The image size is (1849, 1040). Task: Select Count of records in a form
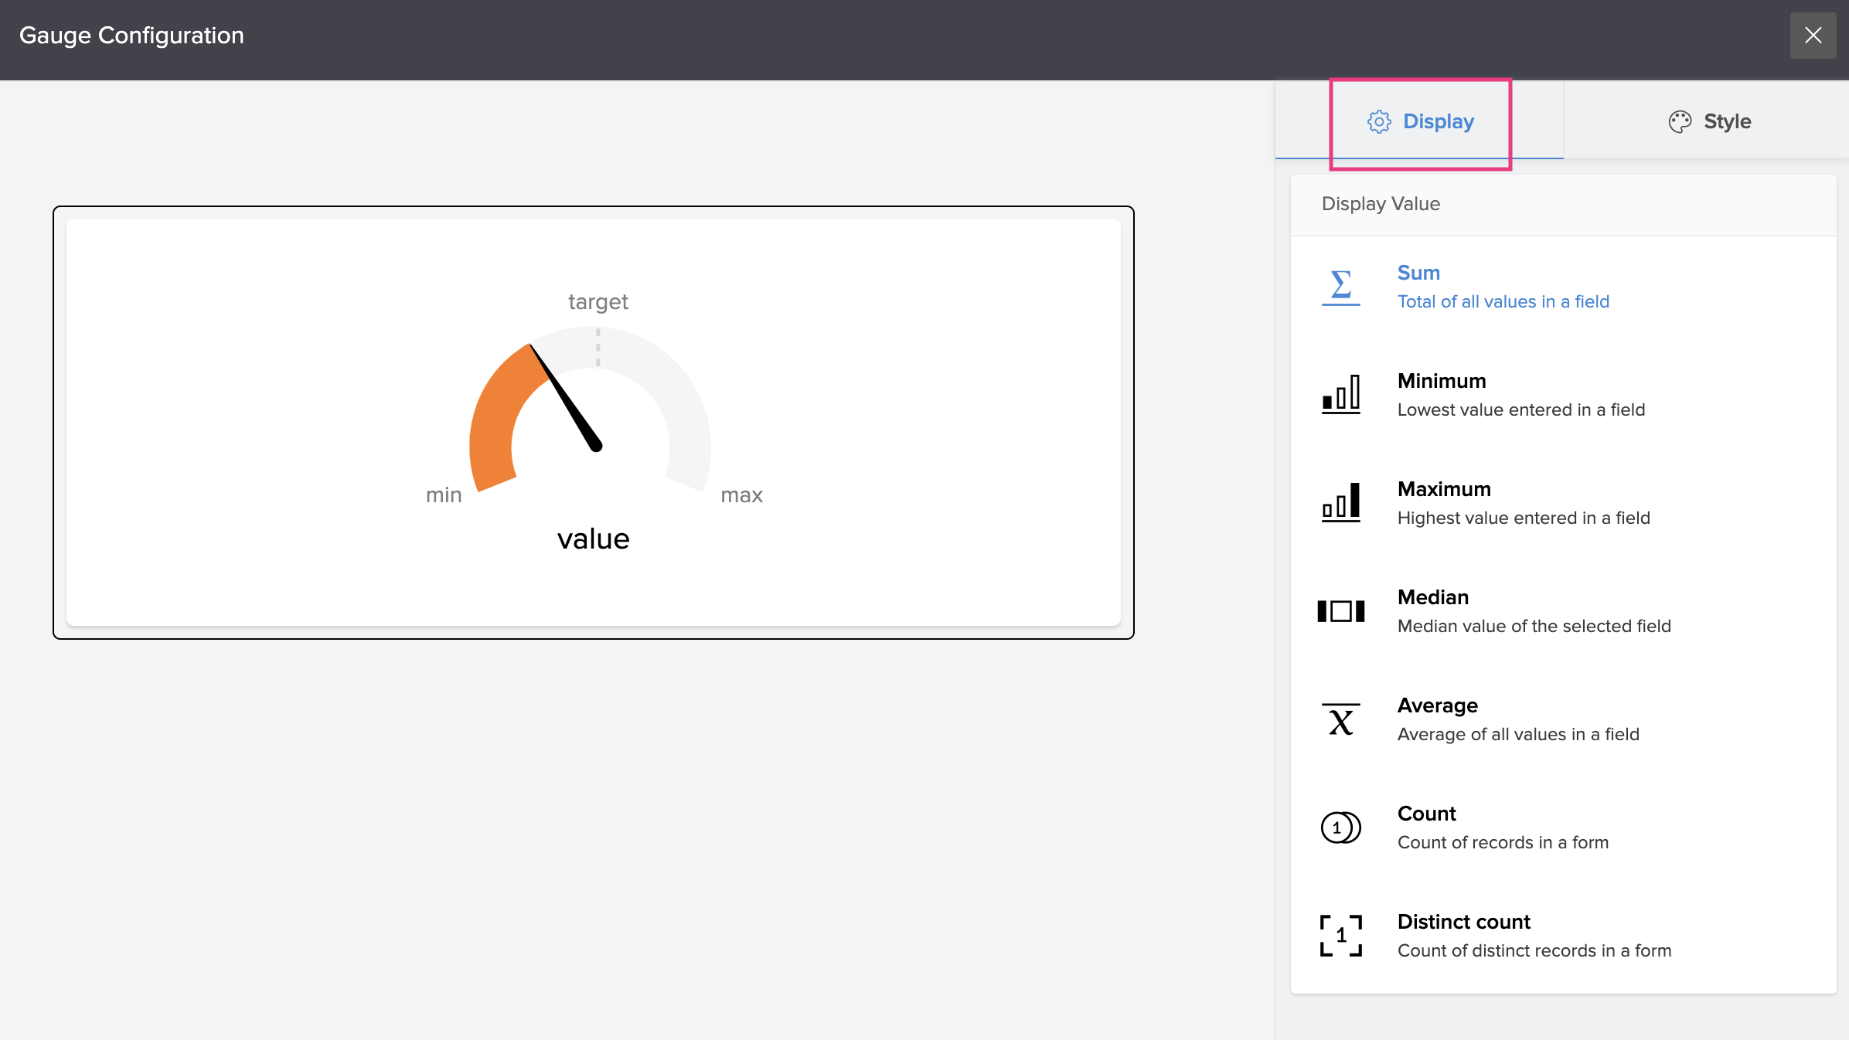[1502, 828]
